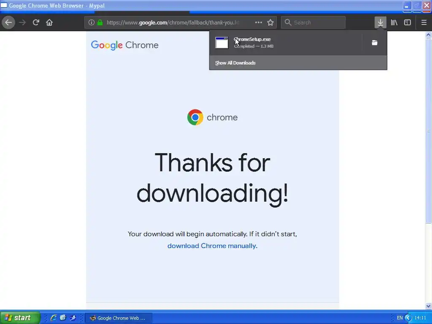
Task: Click the Search box
Action: [313, 23]
